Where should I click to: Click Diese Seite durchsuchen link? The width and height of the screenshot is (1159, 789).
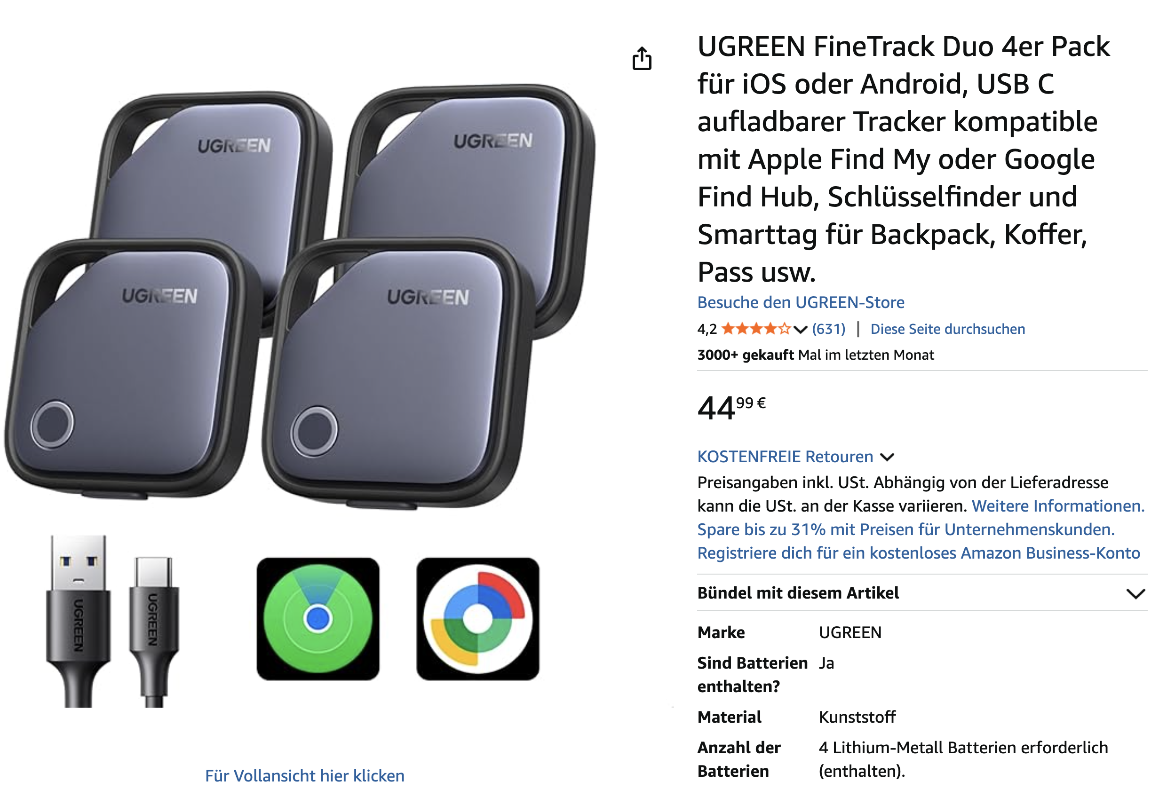pyautogui.click(x=947, y=329)
